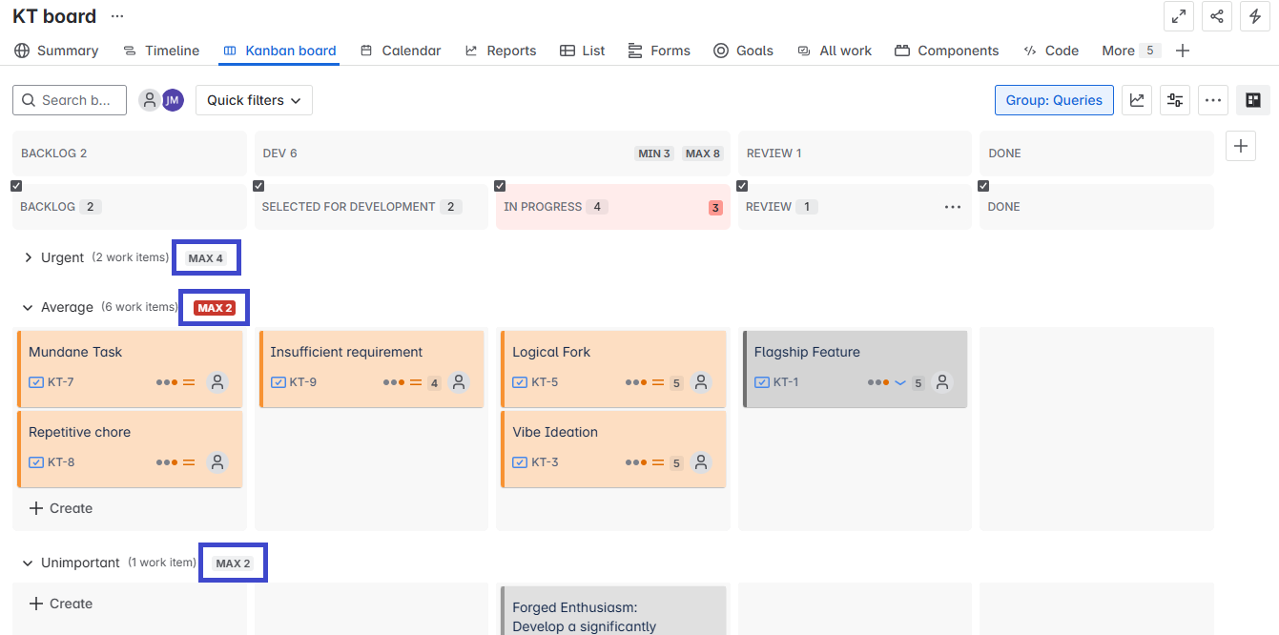
Task: Click the add tab plus icon
Action: (x=1183, y=51)
